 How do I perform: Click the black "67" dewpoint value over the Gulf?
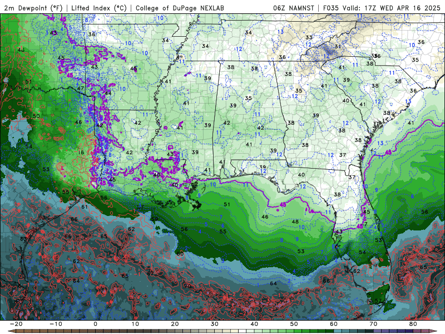[x=150, y=273]
